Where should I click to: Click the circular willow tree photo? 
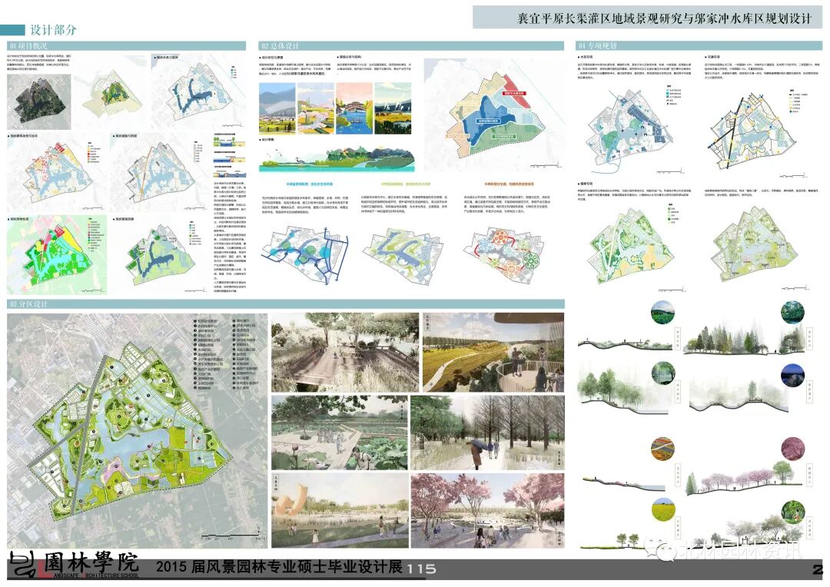coord(662,373)
